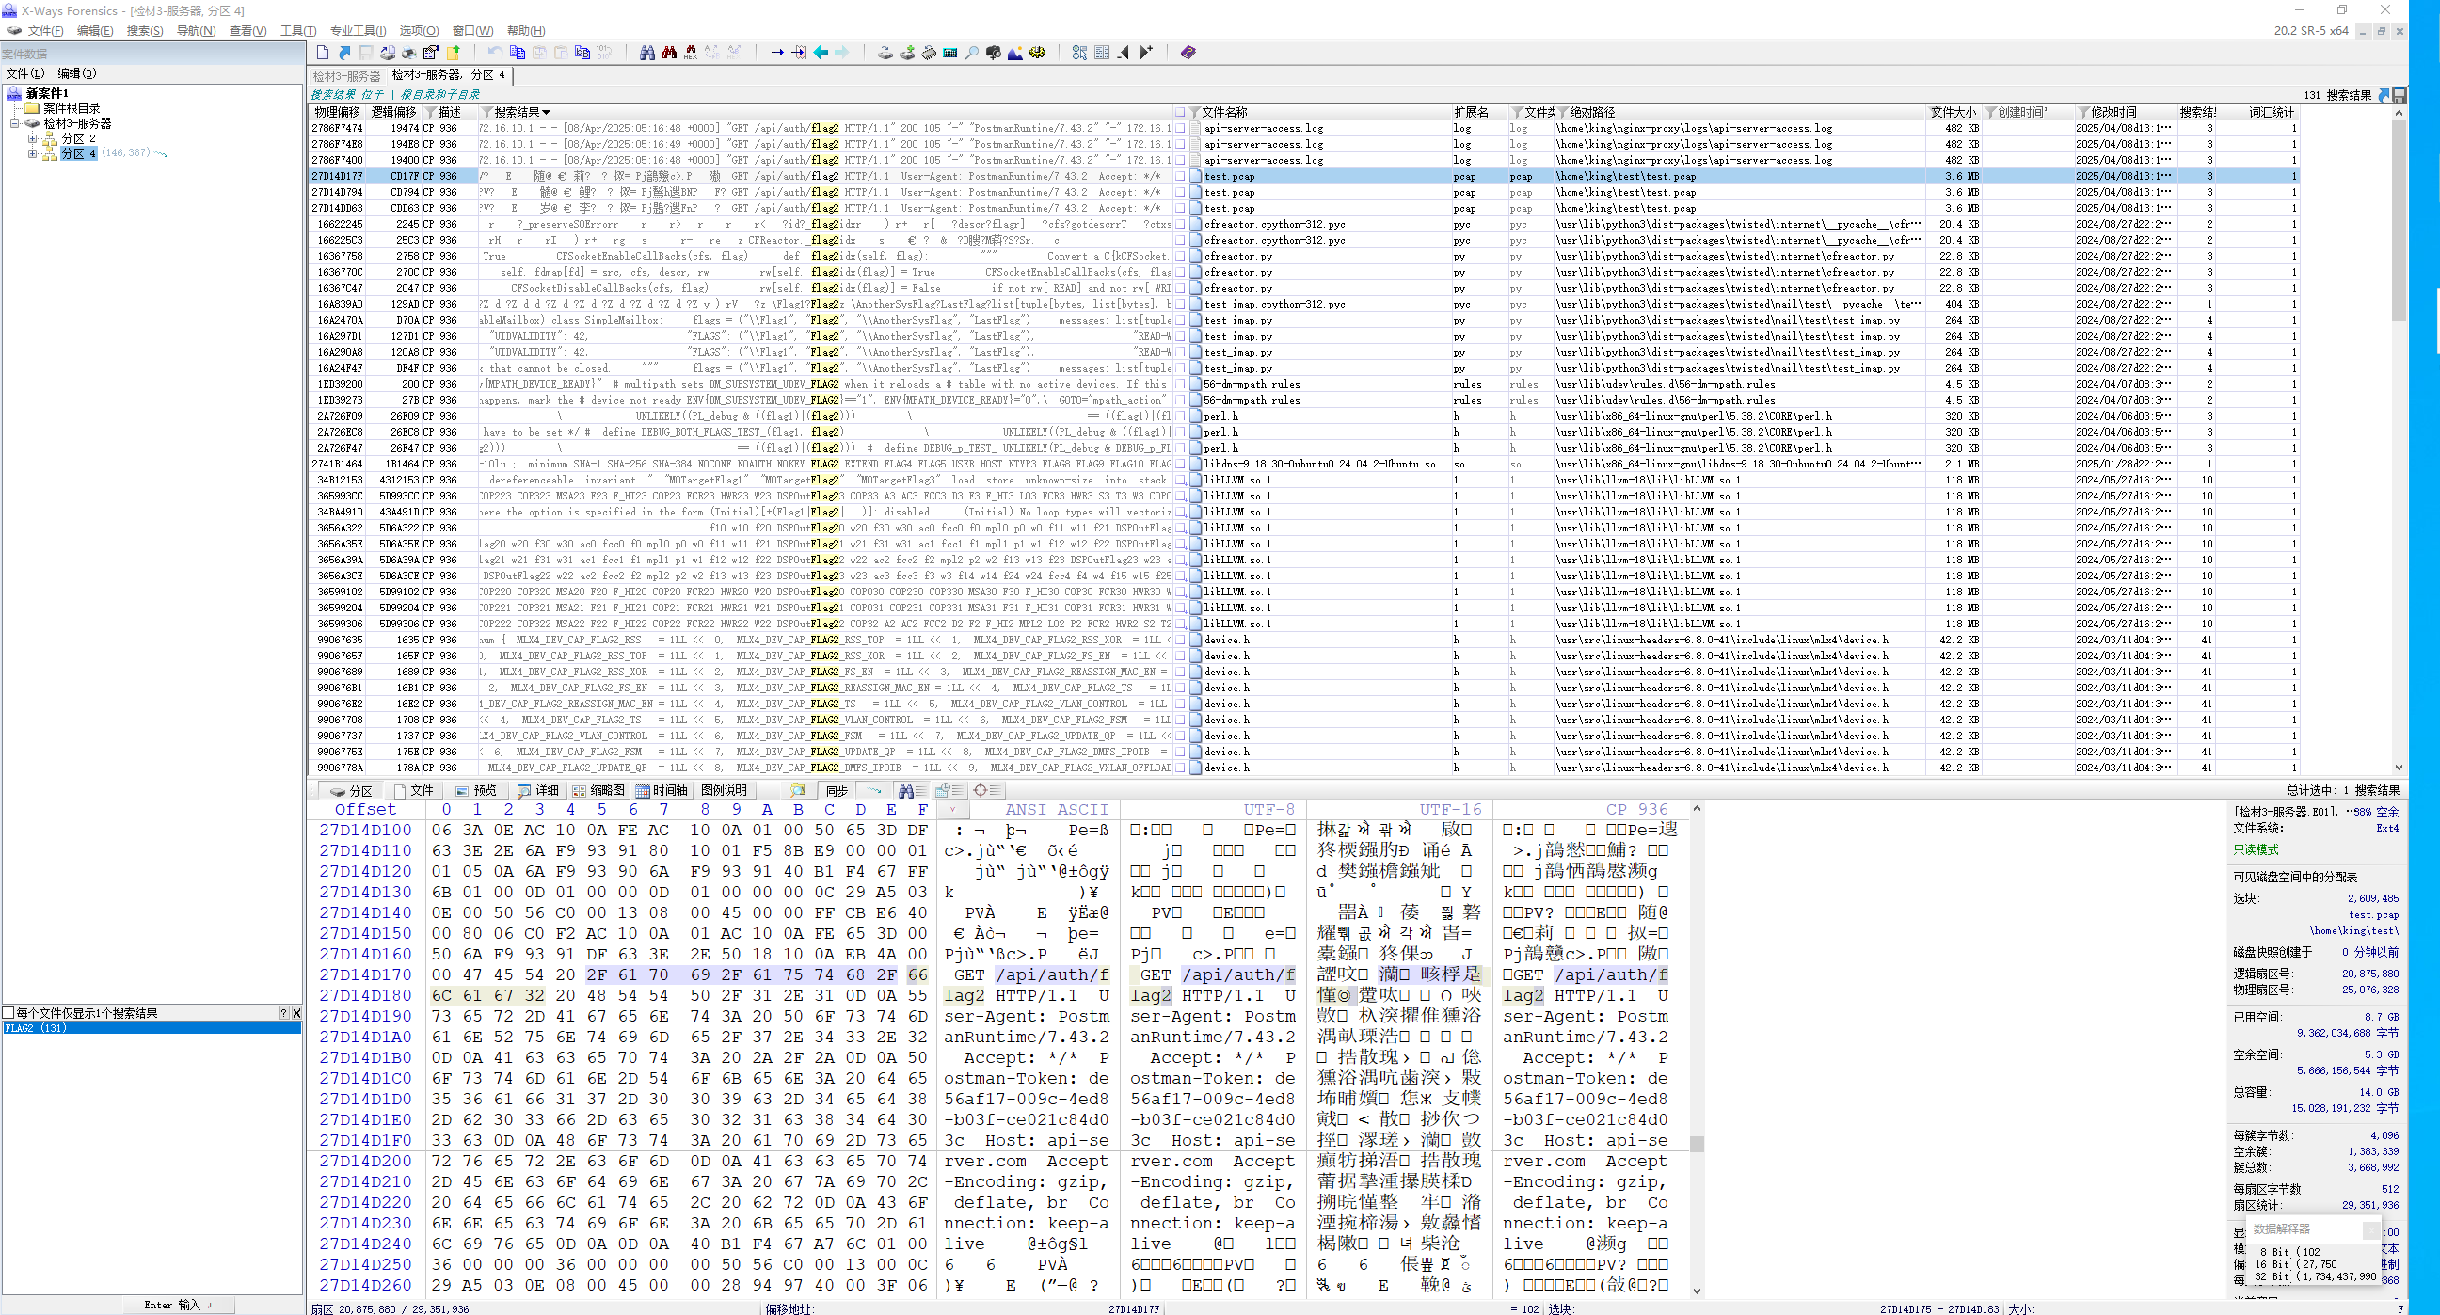Switch to the 检材3-服务器 tab

(x=346, y=76)
